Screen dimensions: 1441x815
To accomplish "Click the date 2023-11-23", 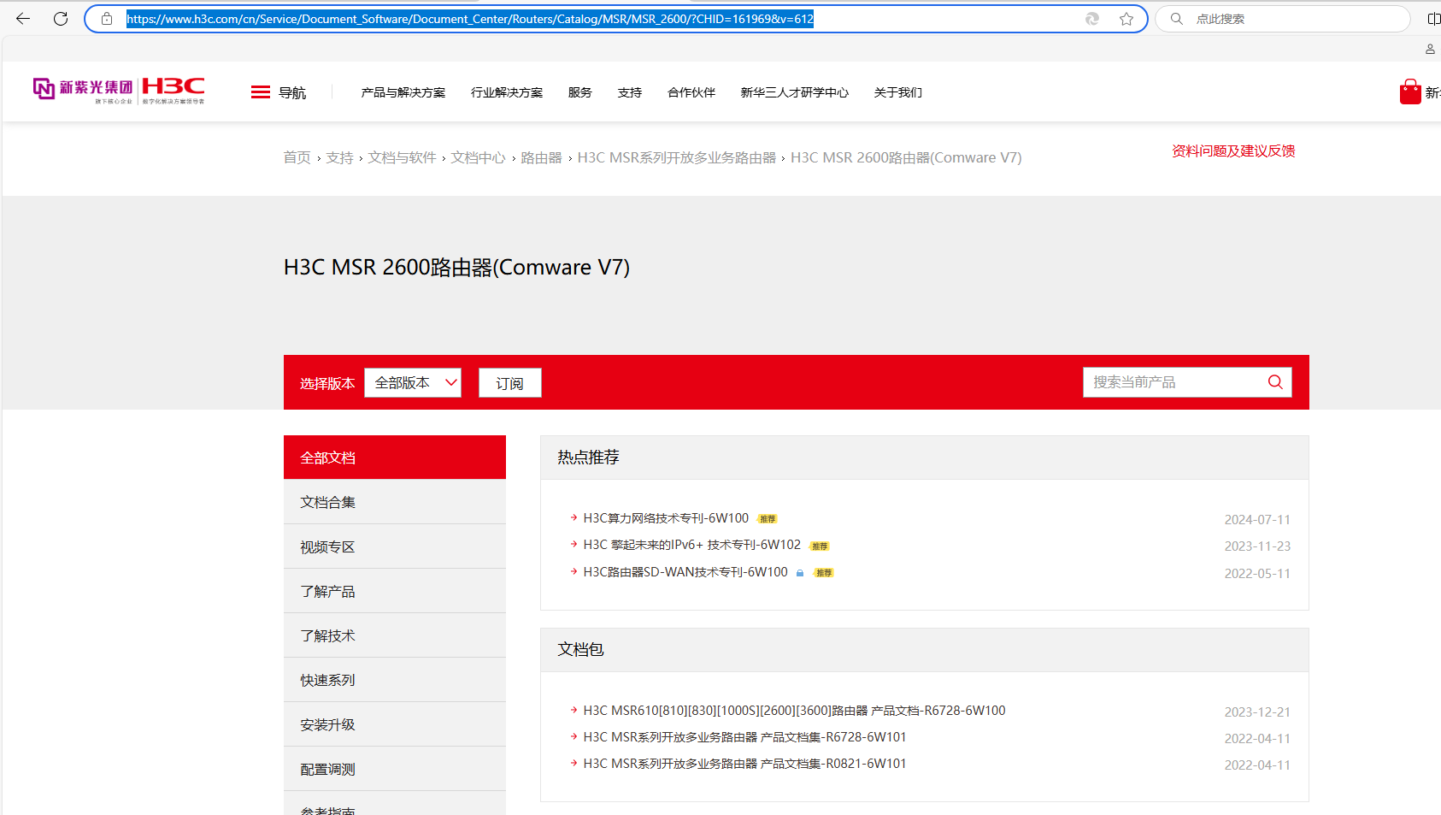I will 1257,546.
